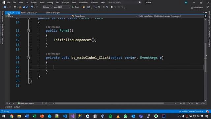Image resolution: width=211 pixels, height=119 pixels.
Task: Click the No issues found indicator
Action: pos(26,103)
